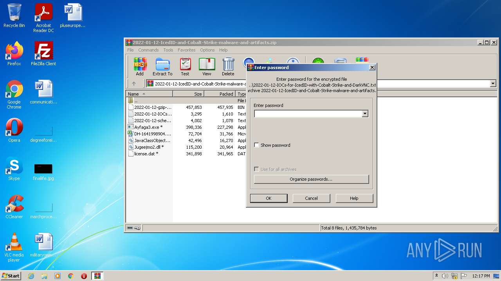Click the Start button

tap(11, 276)
